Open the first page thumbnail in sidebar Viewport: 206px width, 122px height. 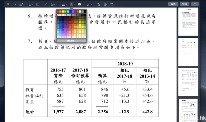(x=188, y=22)
